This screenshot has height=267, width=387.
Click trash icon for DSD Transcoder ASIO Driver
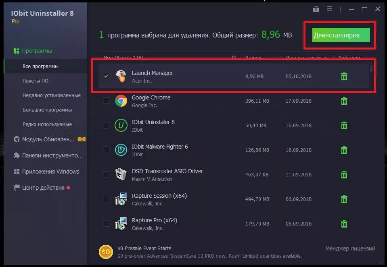coord(344,175)
